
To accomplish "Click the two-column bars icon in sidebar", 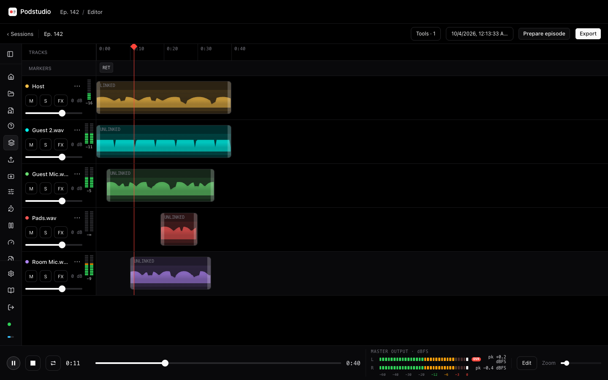I will (x=11, y=225).
